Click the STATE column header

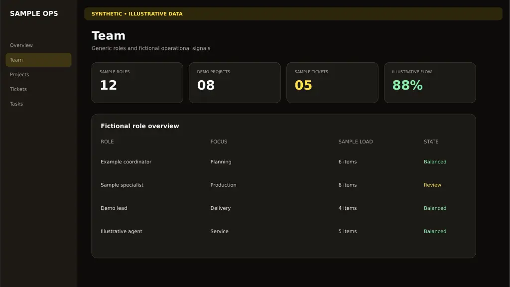pos(431,142)
